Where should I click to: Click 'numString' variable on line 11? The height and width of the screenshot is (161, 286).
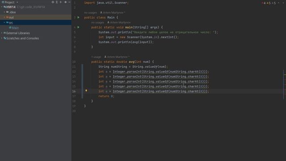pyautogui.click(x=119, y=67)
